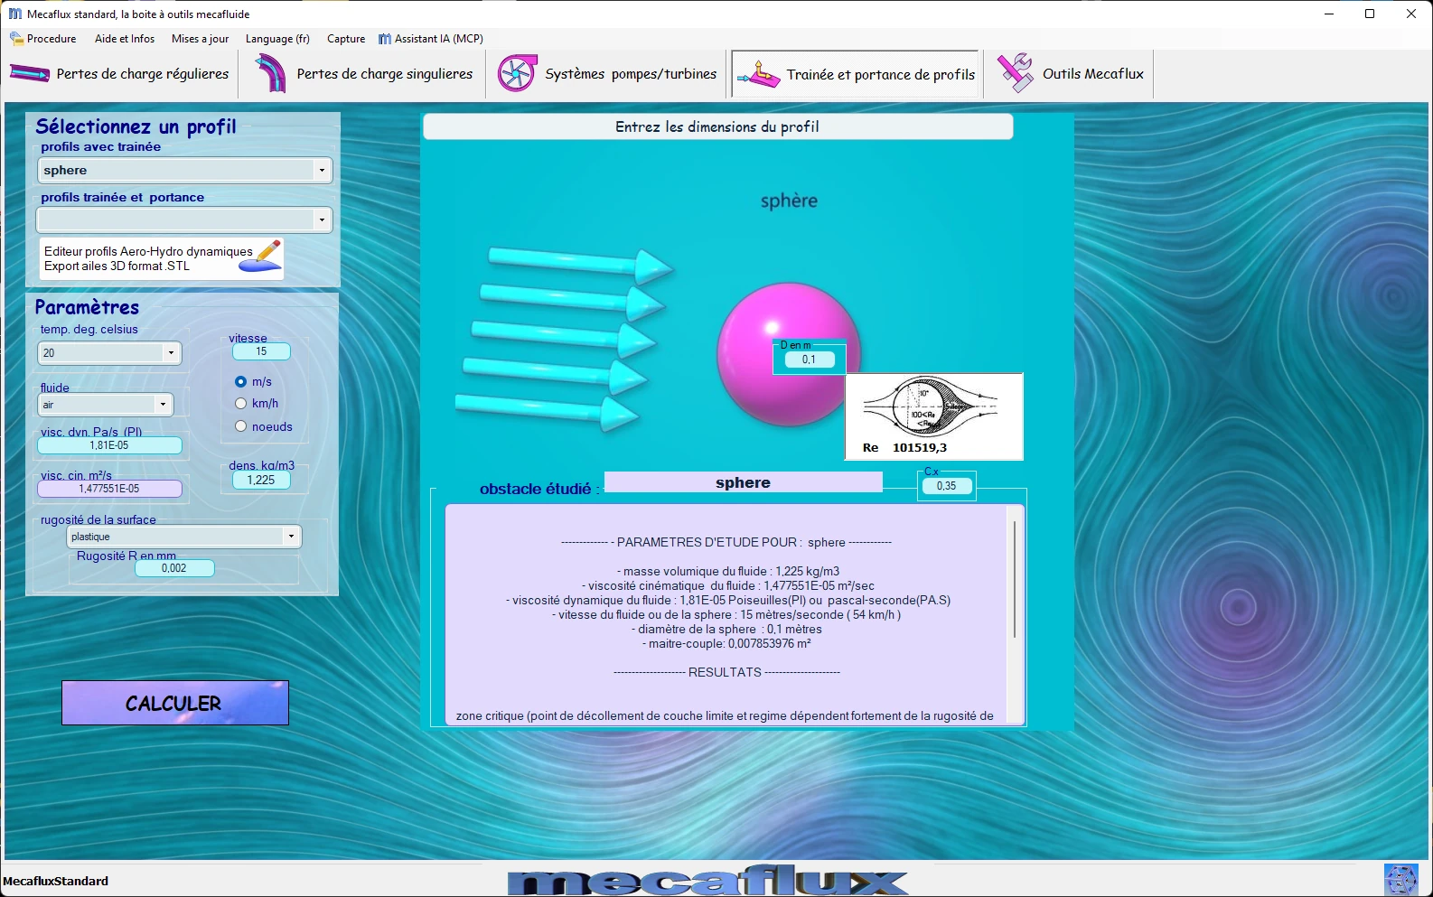
Task: Open the Capture menu
Action: (x=346, y=39)
